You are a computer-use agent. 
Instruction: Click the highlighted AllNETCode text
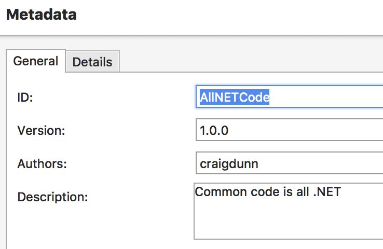[235, 97]
